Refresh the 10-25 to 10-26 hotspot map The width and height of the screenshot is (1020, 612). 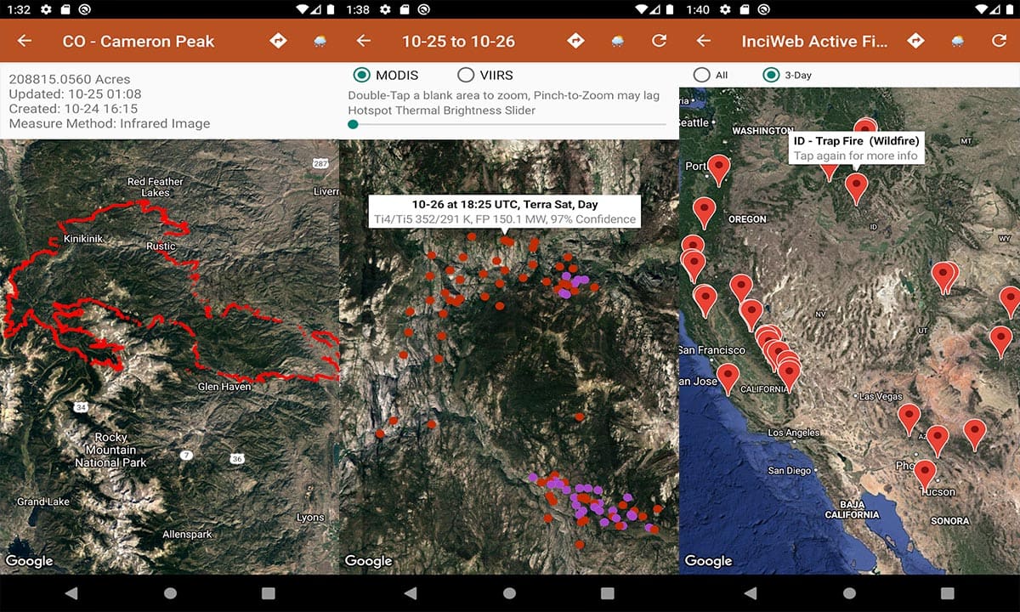click(x=659, y=41)
